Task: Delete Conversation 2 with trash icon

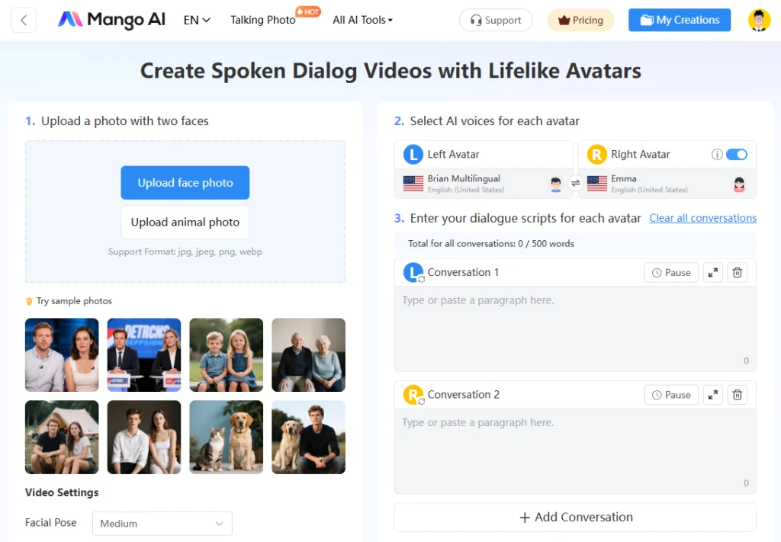Action: tap(737, 395)
